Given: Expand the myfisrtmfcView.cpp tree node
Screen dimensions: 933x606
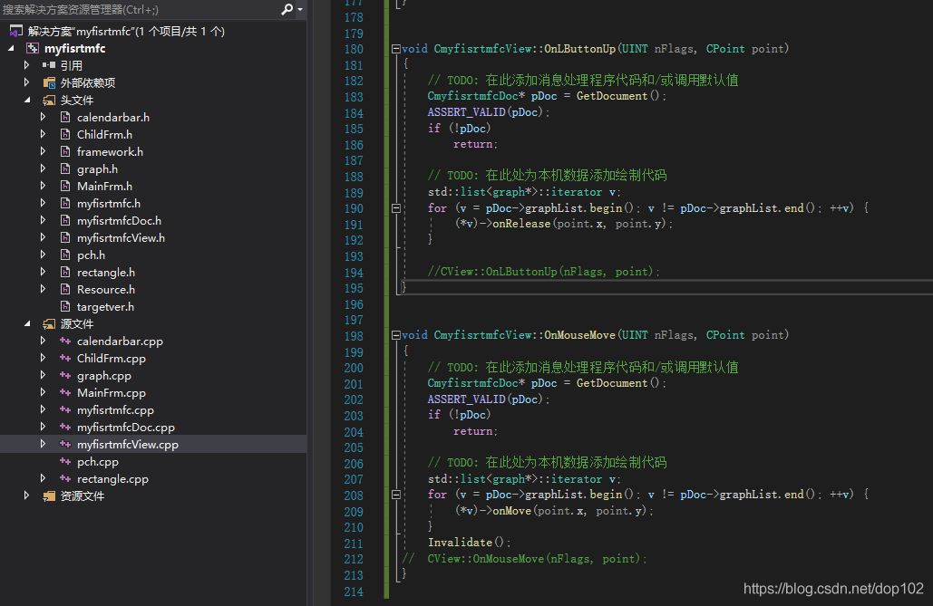Looking at the screenshot, I should [x=43, y=444].
